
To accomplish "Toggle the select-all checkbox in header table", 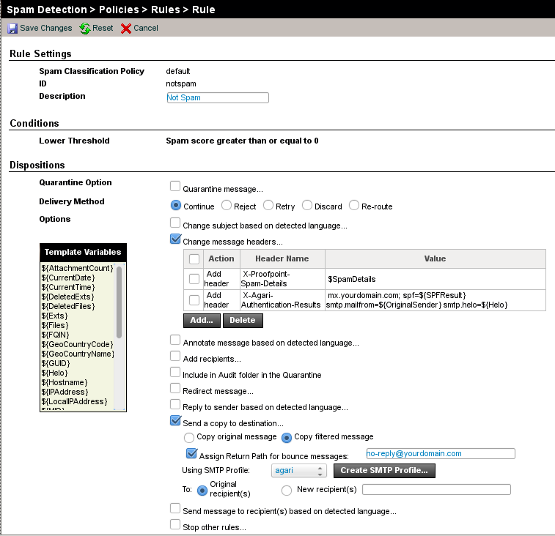I will point(194,259).
